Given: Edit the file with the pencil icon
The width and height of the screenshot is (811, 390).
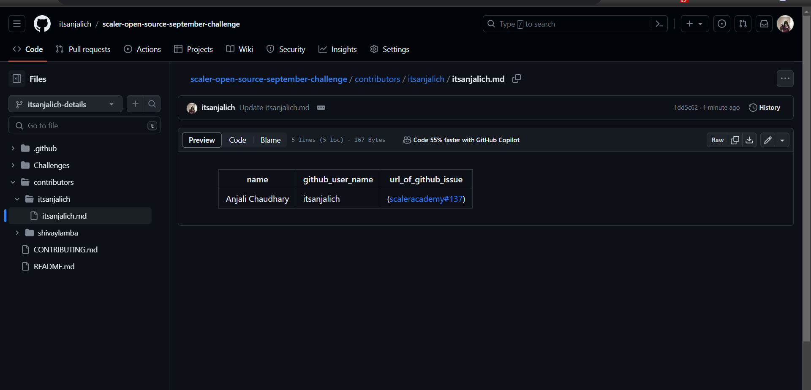Looking at the screenshot, I should click(767, 140).
